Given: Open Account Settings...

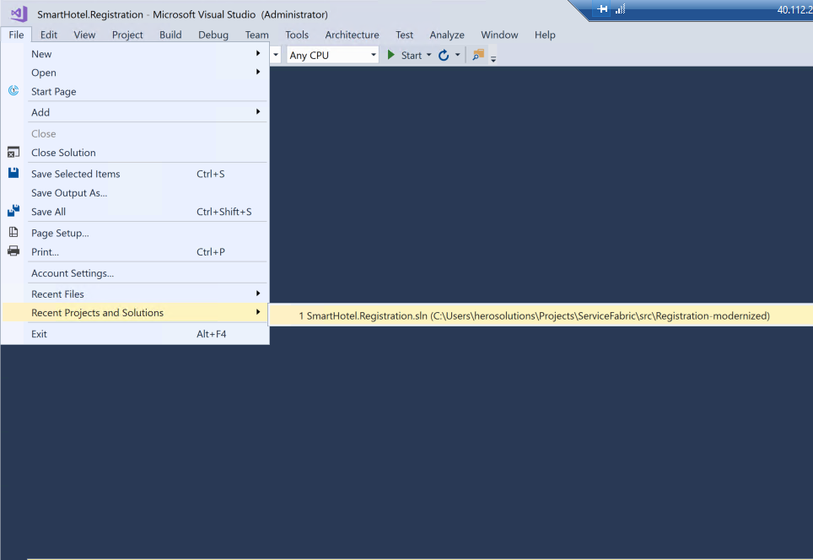Looking at the screenshot, I should (135, 273).
